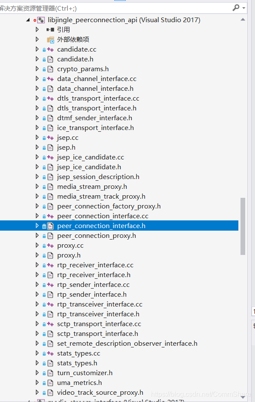Viewport: 255px width, 402px height.
Task: Select the jsep_ice_candidate.h file name
Action: click(x=89, y=167)
